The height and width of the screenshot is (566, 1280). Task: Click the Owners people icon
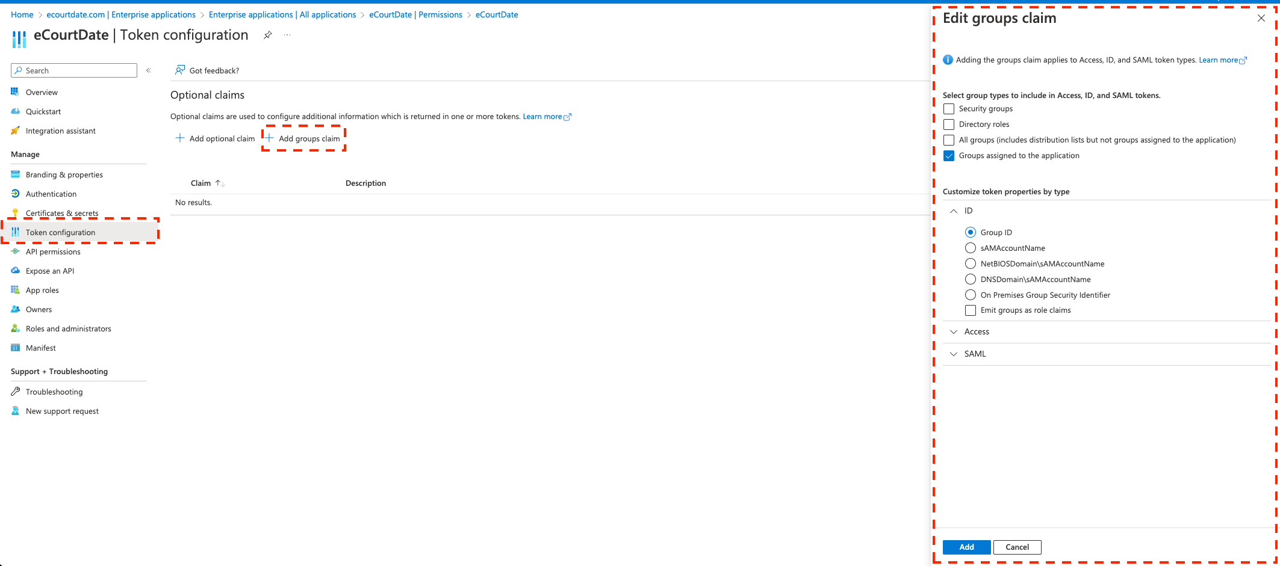pos(15,309)
